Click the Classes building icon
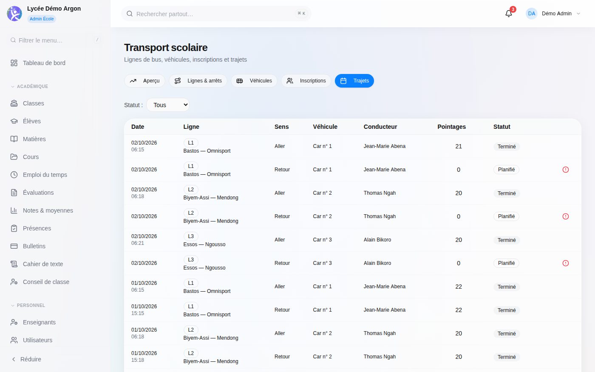 pyautogui.click(x=14, y=103)
